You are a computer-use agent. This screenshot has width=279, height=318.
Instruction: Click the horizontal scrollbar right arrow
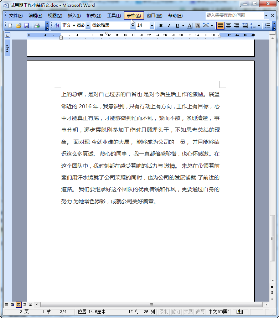tap(267, 304)
